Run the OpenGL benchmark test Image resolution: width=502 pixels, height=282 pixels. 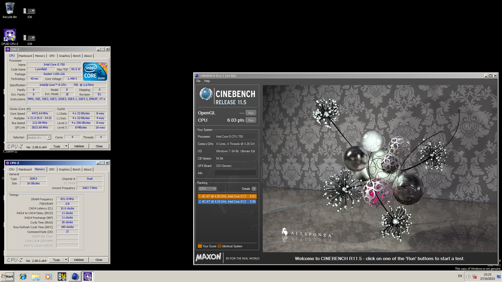coord(251,113)
